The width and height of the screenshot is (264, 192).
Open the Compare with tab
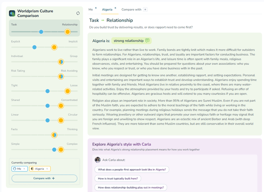click(x=131, y=9)
